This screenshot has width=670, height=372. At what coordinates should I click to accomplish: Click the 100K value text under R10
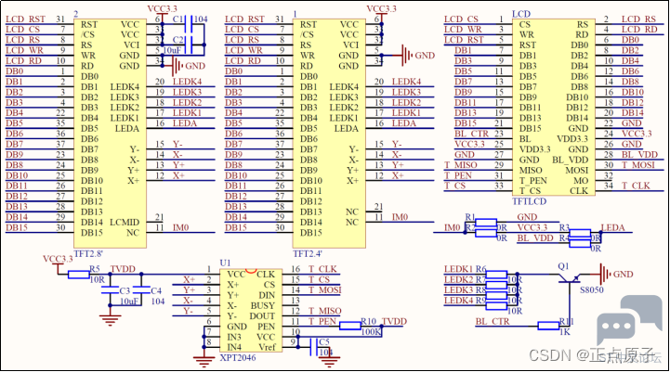pyautogui.click(x=371, y=332)
